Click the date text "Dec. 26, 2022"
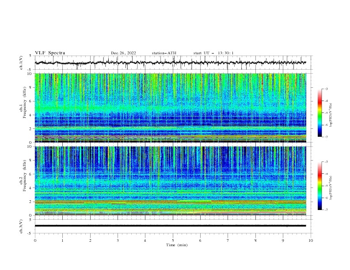This screenshot has width=350, height=270. [x=123, y=53]
